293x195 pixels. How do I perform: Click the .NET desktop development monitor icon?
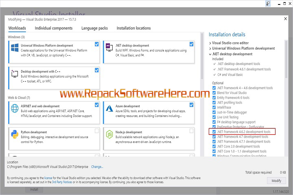pyautogui.click(x=109, y=48)
